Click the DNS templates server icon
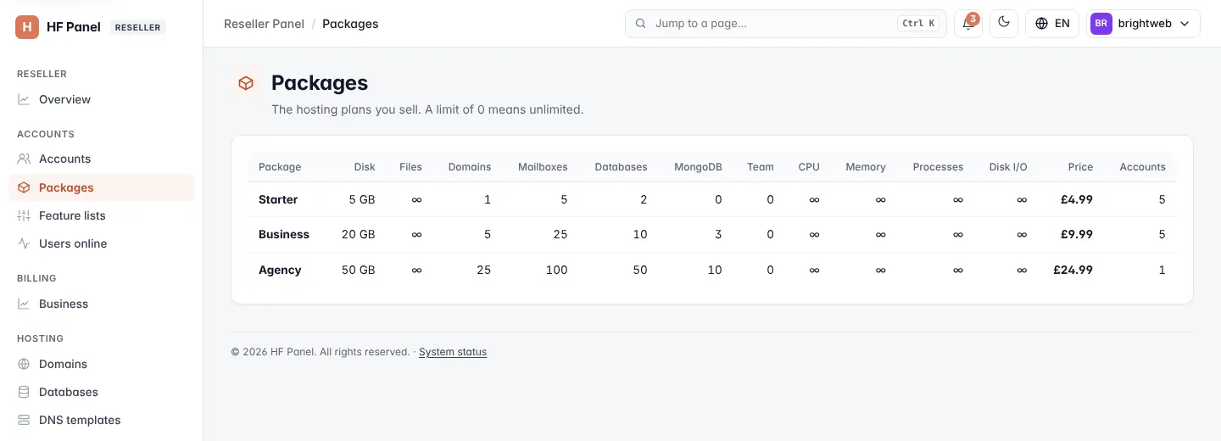This screenshot has height=441, width=1221. coord(24,420)
